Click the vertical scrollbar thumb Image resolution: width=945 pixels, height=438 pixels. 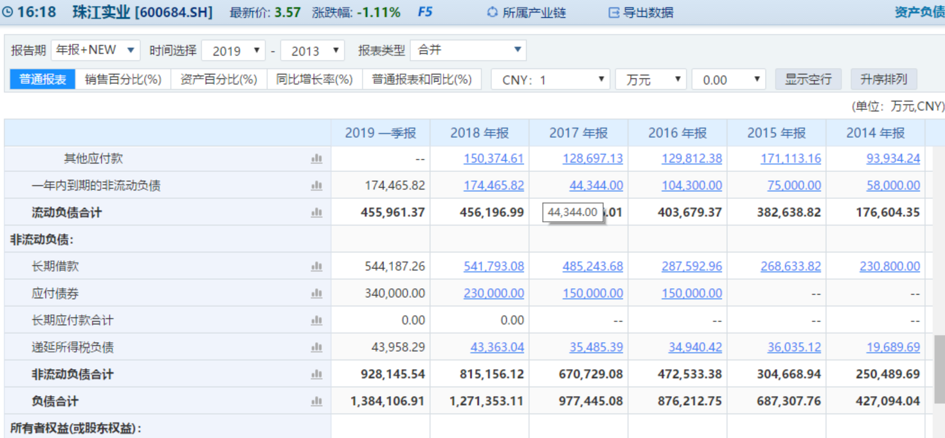click(x=940, y=370)
